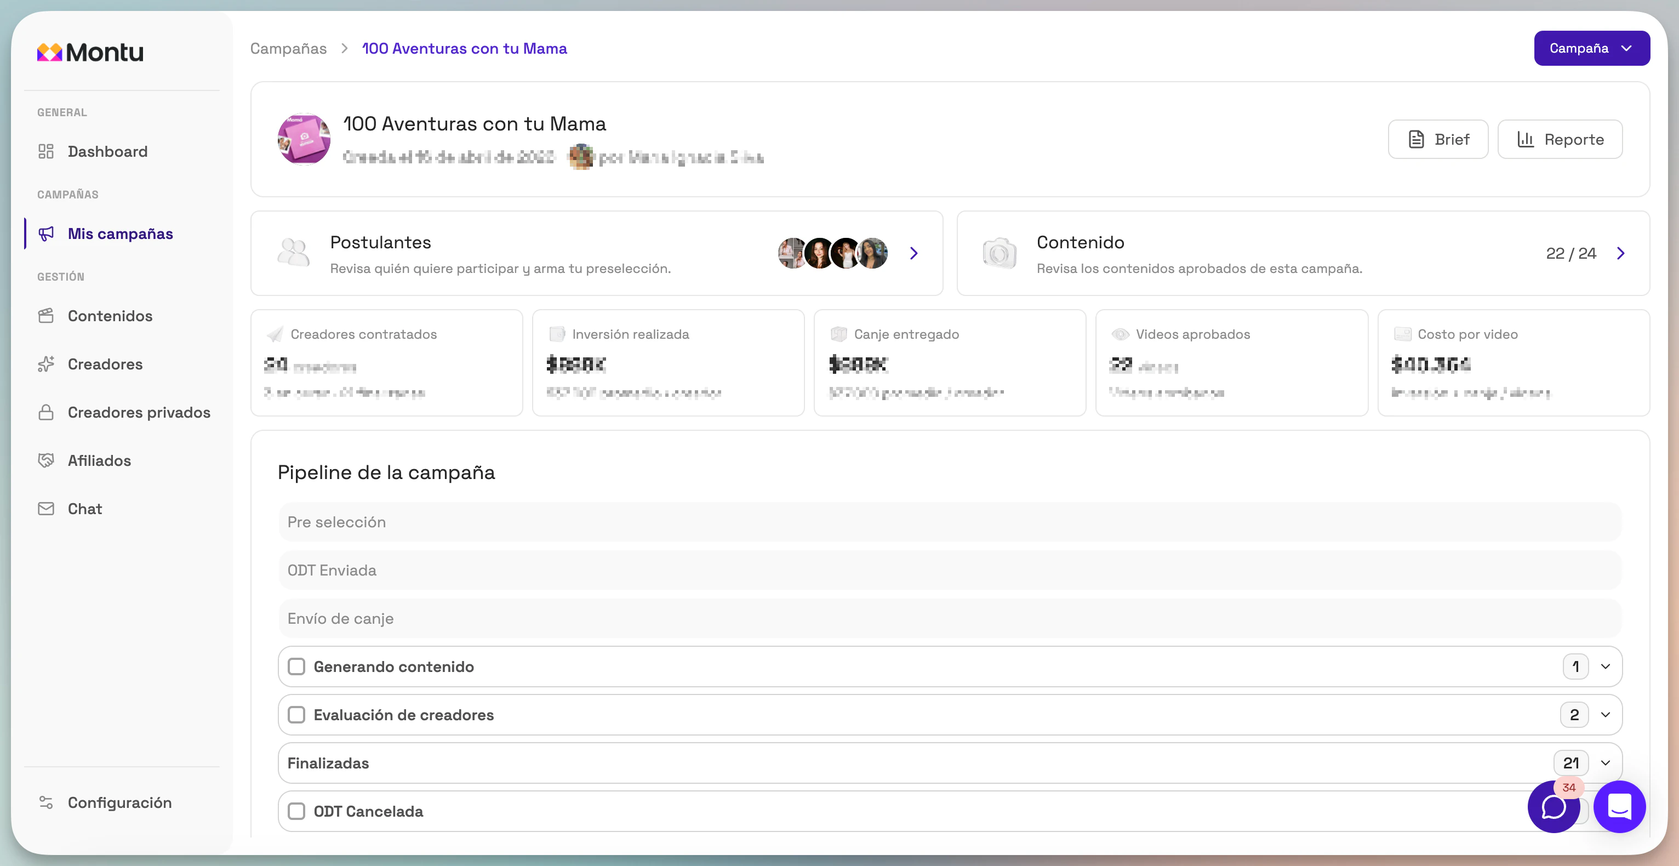
Task: Click the Brief button
Action: (x=1438, y=139)
